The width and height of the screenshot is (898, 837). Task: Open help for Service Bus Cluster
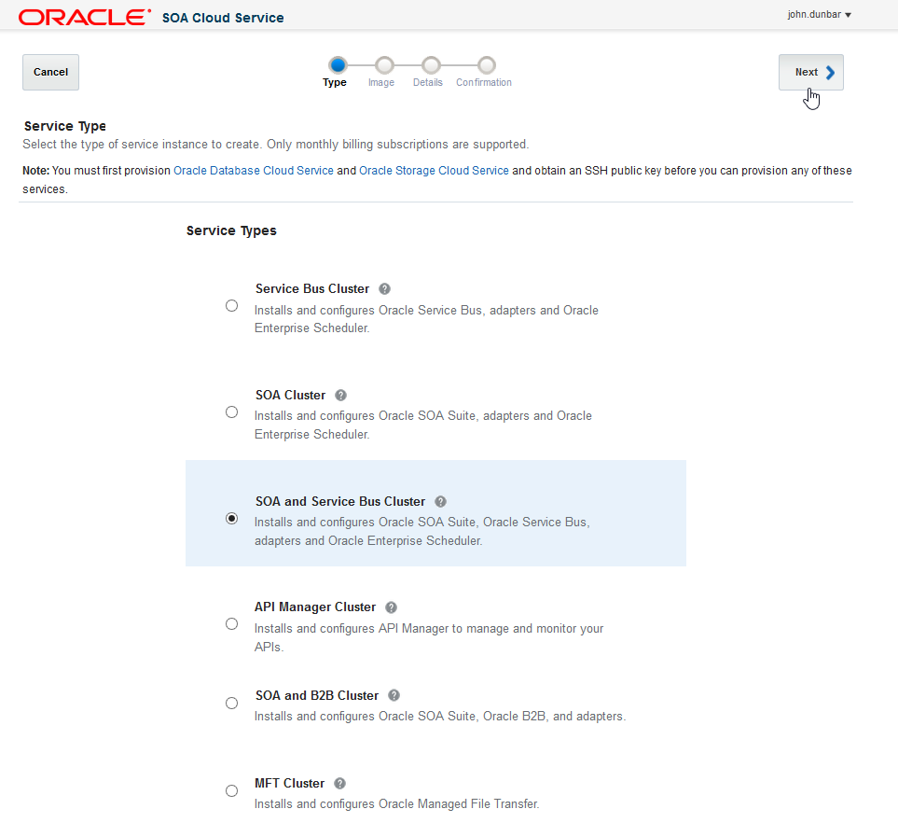pyautogui.click(x=384, y=289)
